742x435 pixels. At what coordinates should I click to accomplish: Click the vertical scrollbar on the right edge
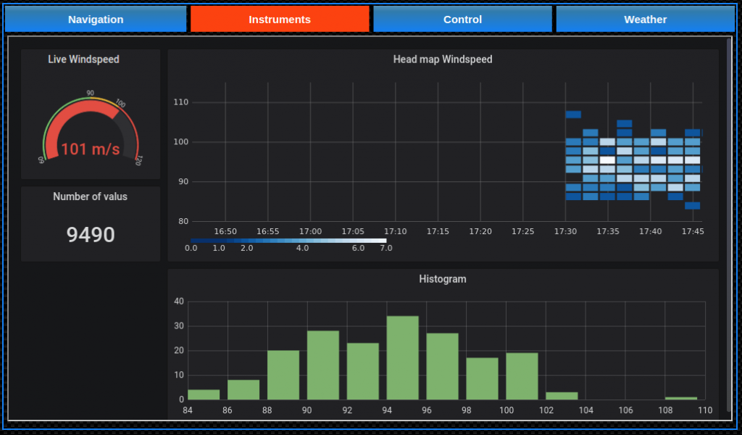pyautogui.click(x=729, y=217)
